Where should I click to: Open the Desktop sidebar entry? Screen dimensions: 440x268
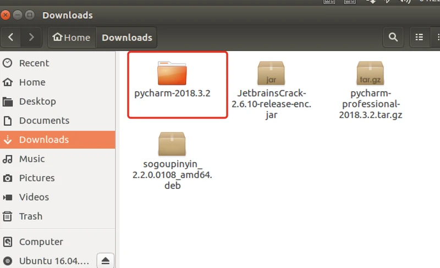coord(37,101)
